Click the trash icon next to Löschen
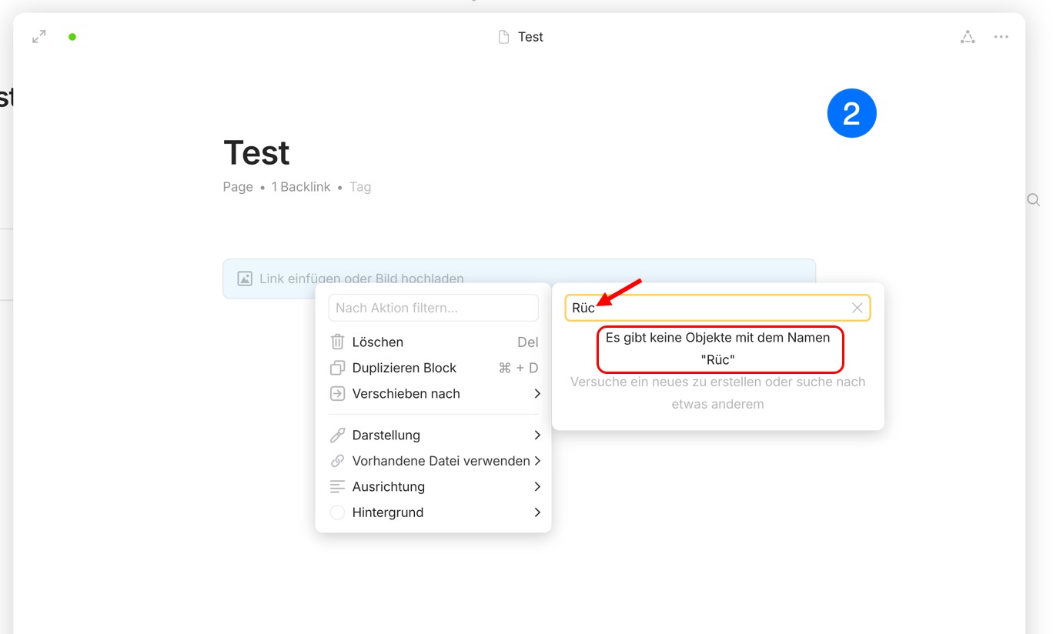 click(337, 342)
